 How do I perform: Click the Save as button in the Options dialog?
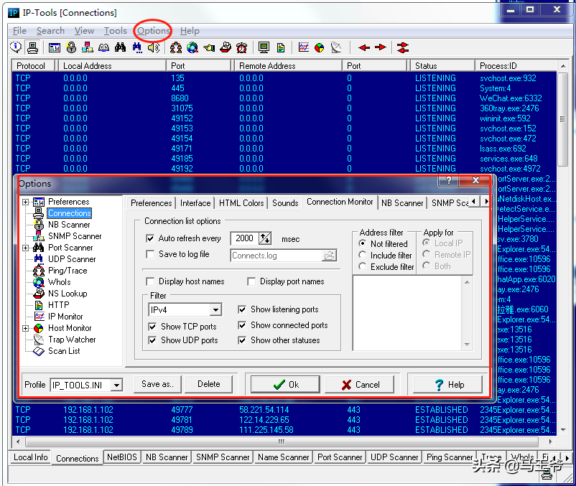[x=156, y=384]
